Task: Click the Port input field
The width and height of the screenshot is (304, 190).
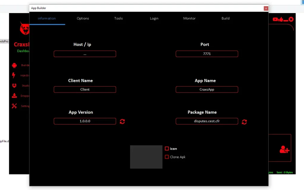Action: point(207,54)
